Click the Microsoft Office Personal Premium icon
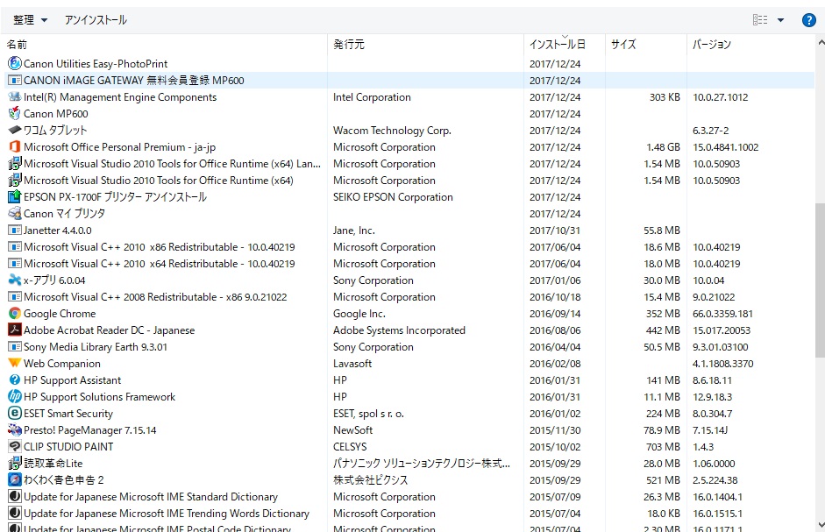Image resolution: width=825 pixels, height=532 pixels. point(15,147)
